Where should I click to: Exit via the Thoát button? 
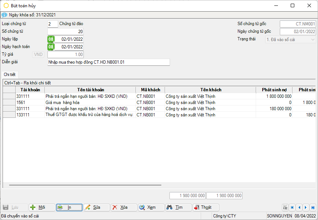point(206,207)
